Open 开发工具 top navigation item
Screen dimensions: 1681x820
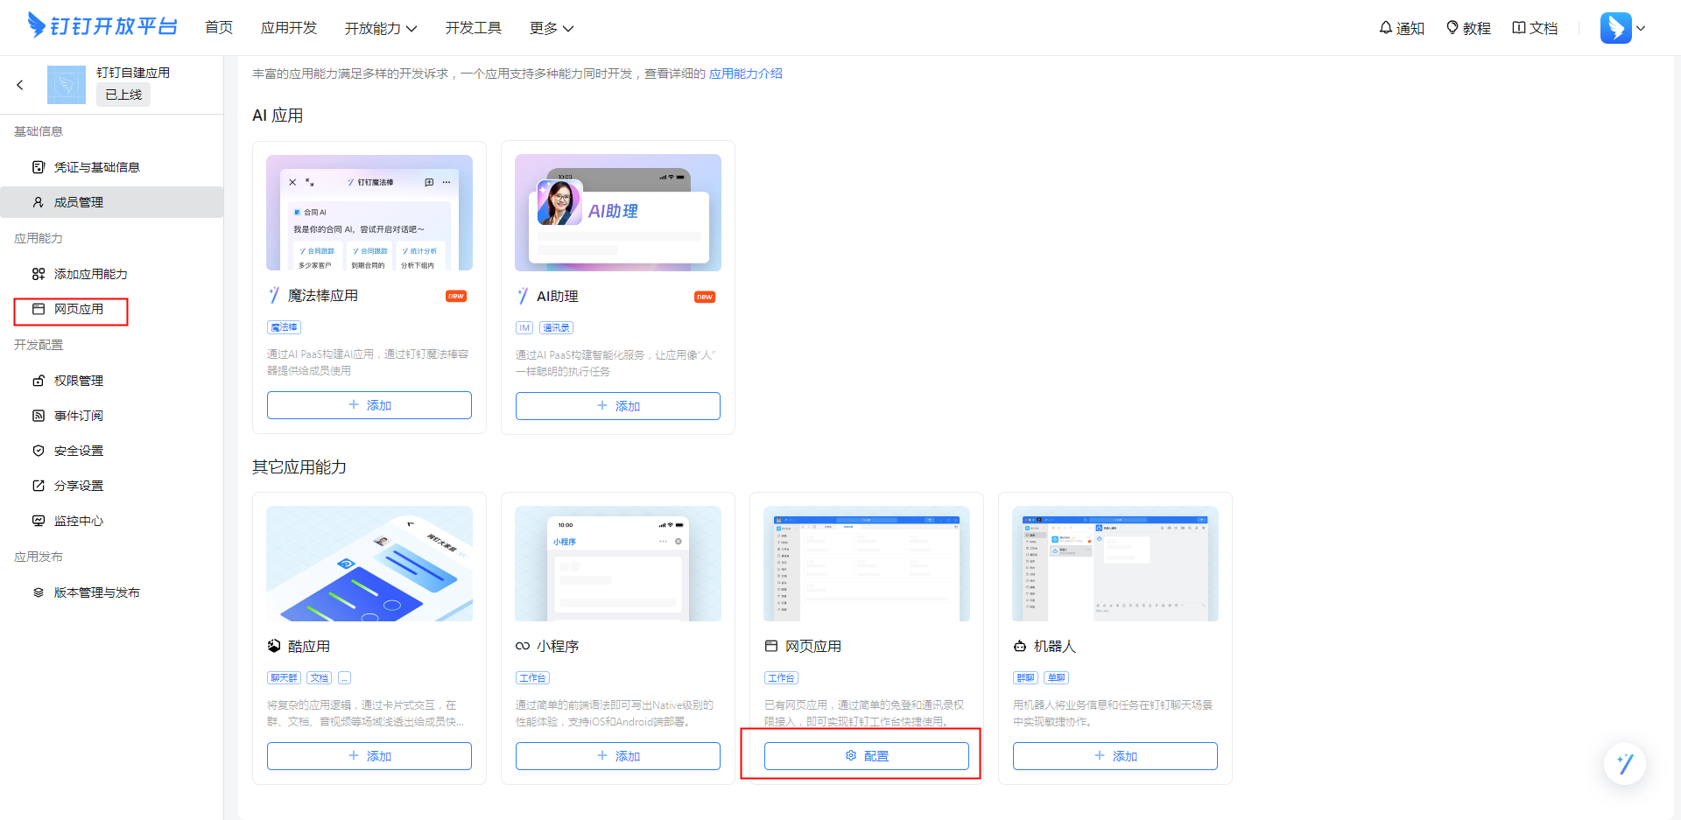tap(474, 28)
